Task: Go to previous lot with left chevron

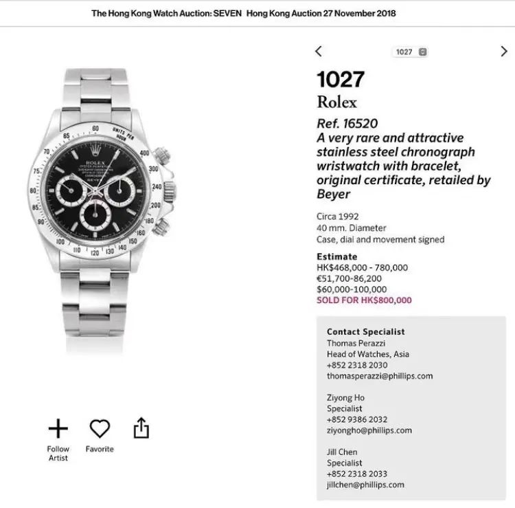Action: 319,52
